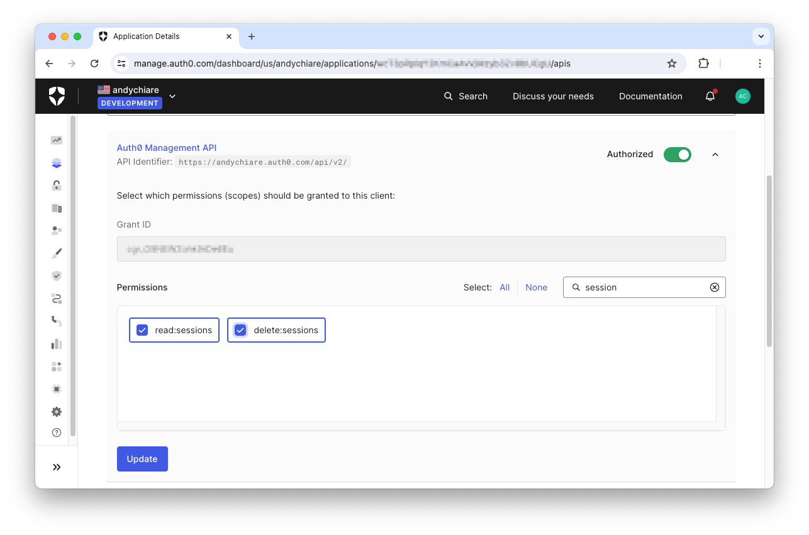
Task: Collapse the Auth0 Management API section
Action: coord(715,155)
